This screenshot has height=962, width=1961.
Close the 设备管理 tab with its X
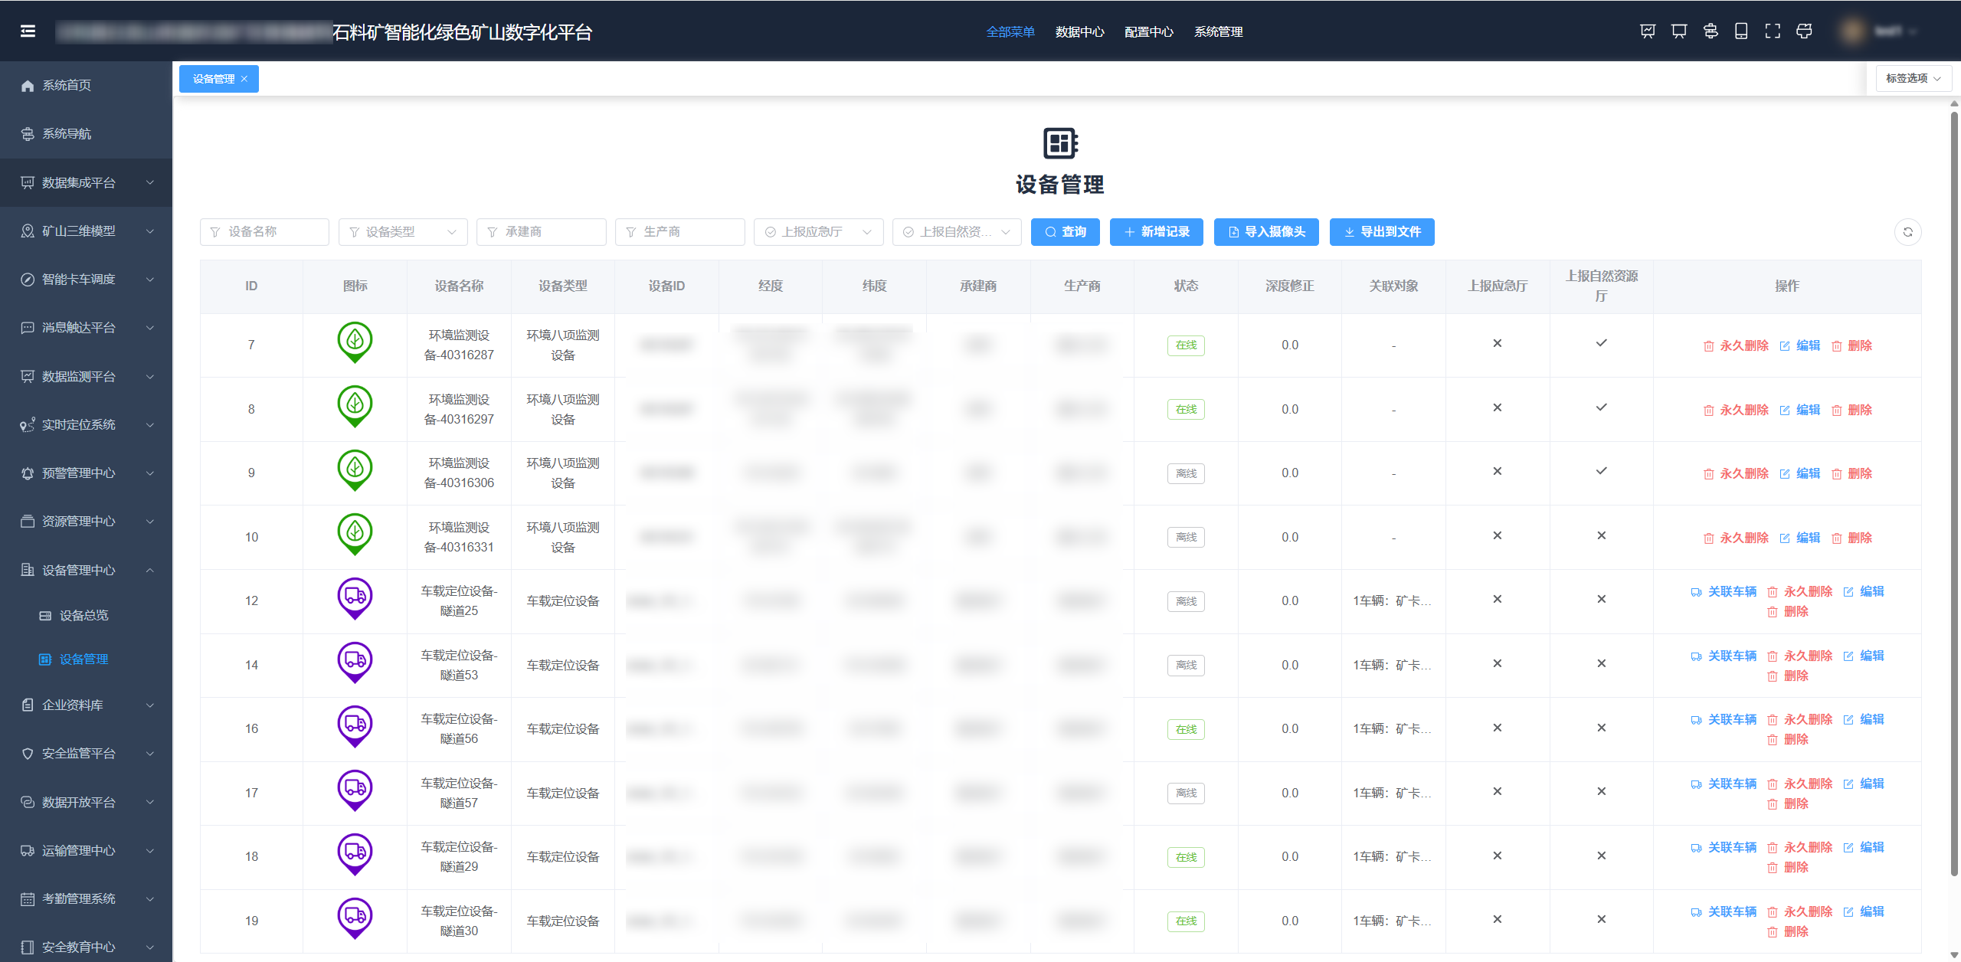(x=244, y=79)
